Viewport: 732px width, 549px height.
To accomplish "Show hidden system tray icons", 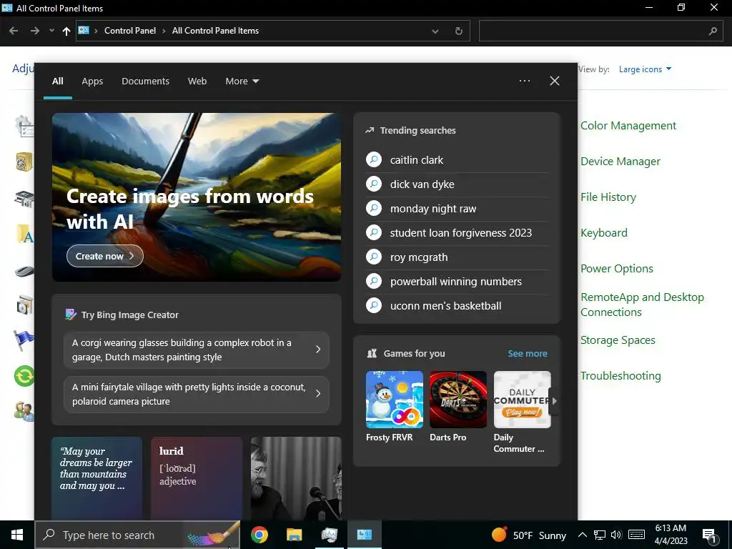I will (582, 535).
